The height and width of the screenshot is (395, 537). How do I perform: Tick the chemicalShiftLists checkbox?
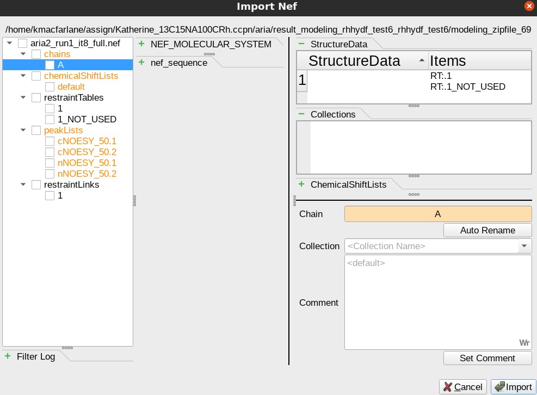click(x=36, y=76)
